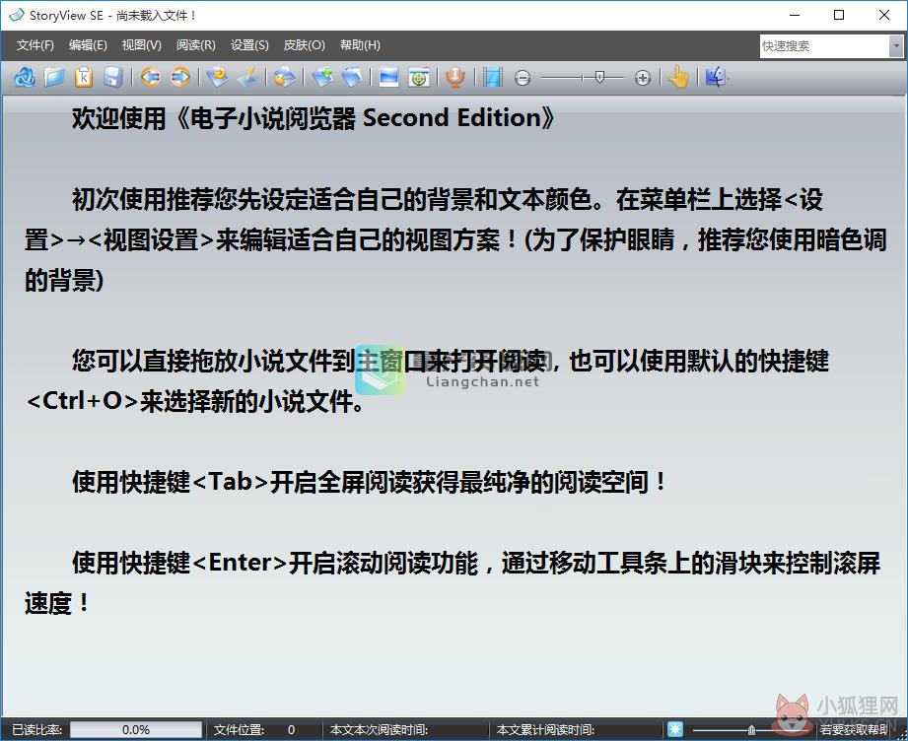Click the minus button of toolbar slider
This screenshot has height=741, width=908.
click(x=523, y=78)
